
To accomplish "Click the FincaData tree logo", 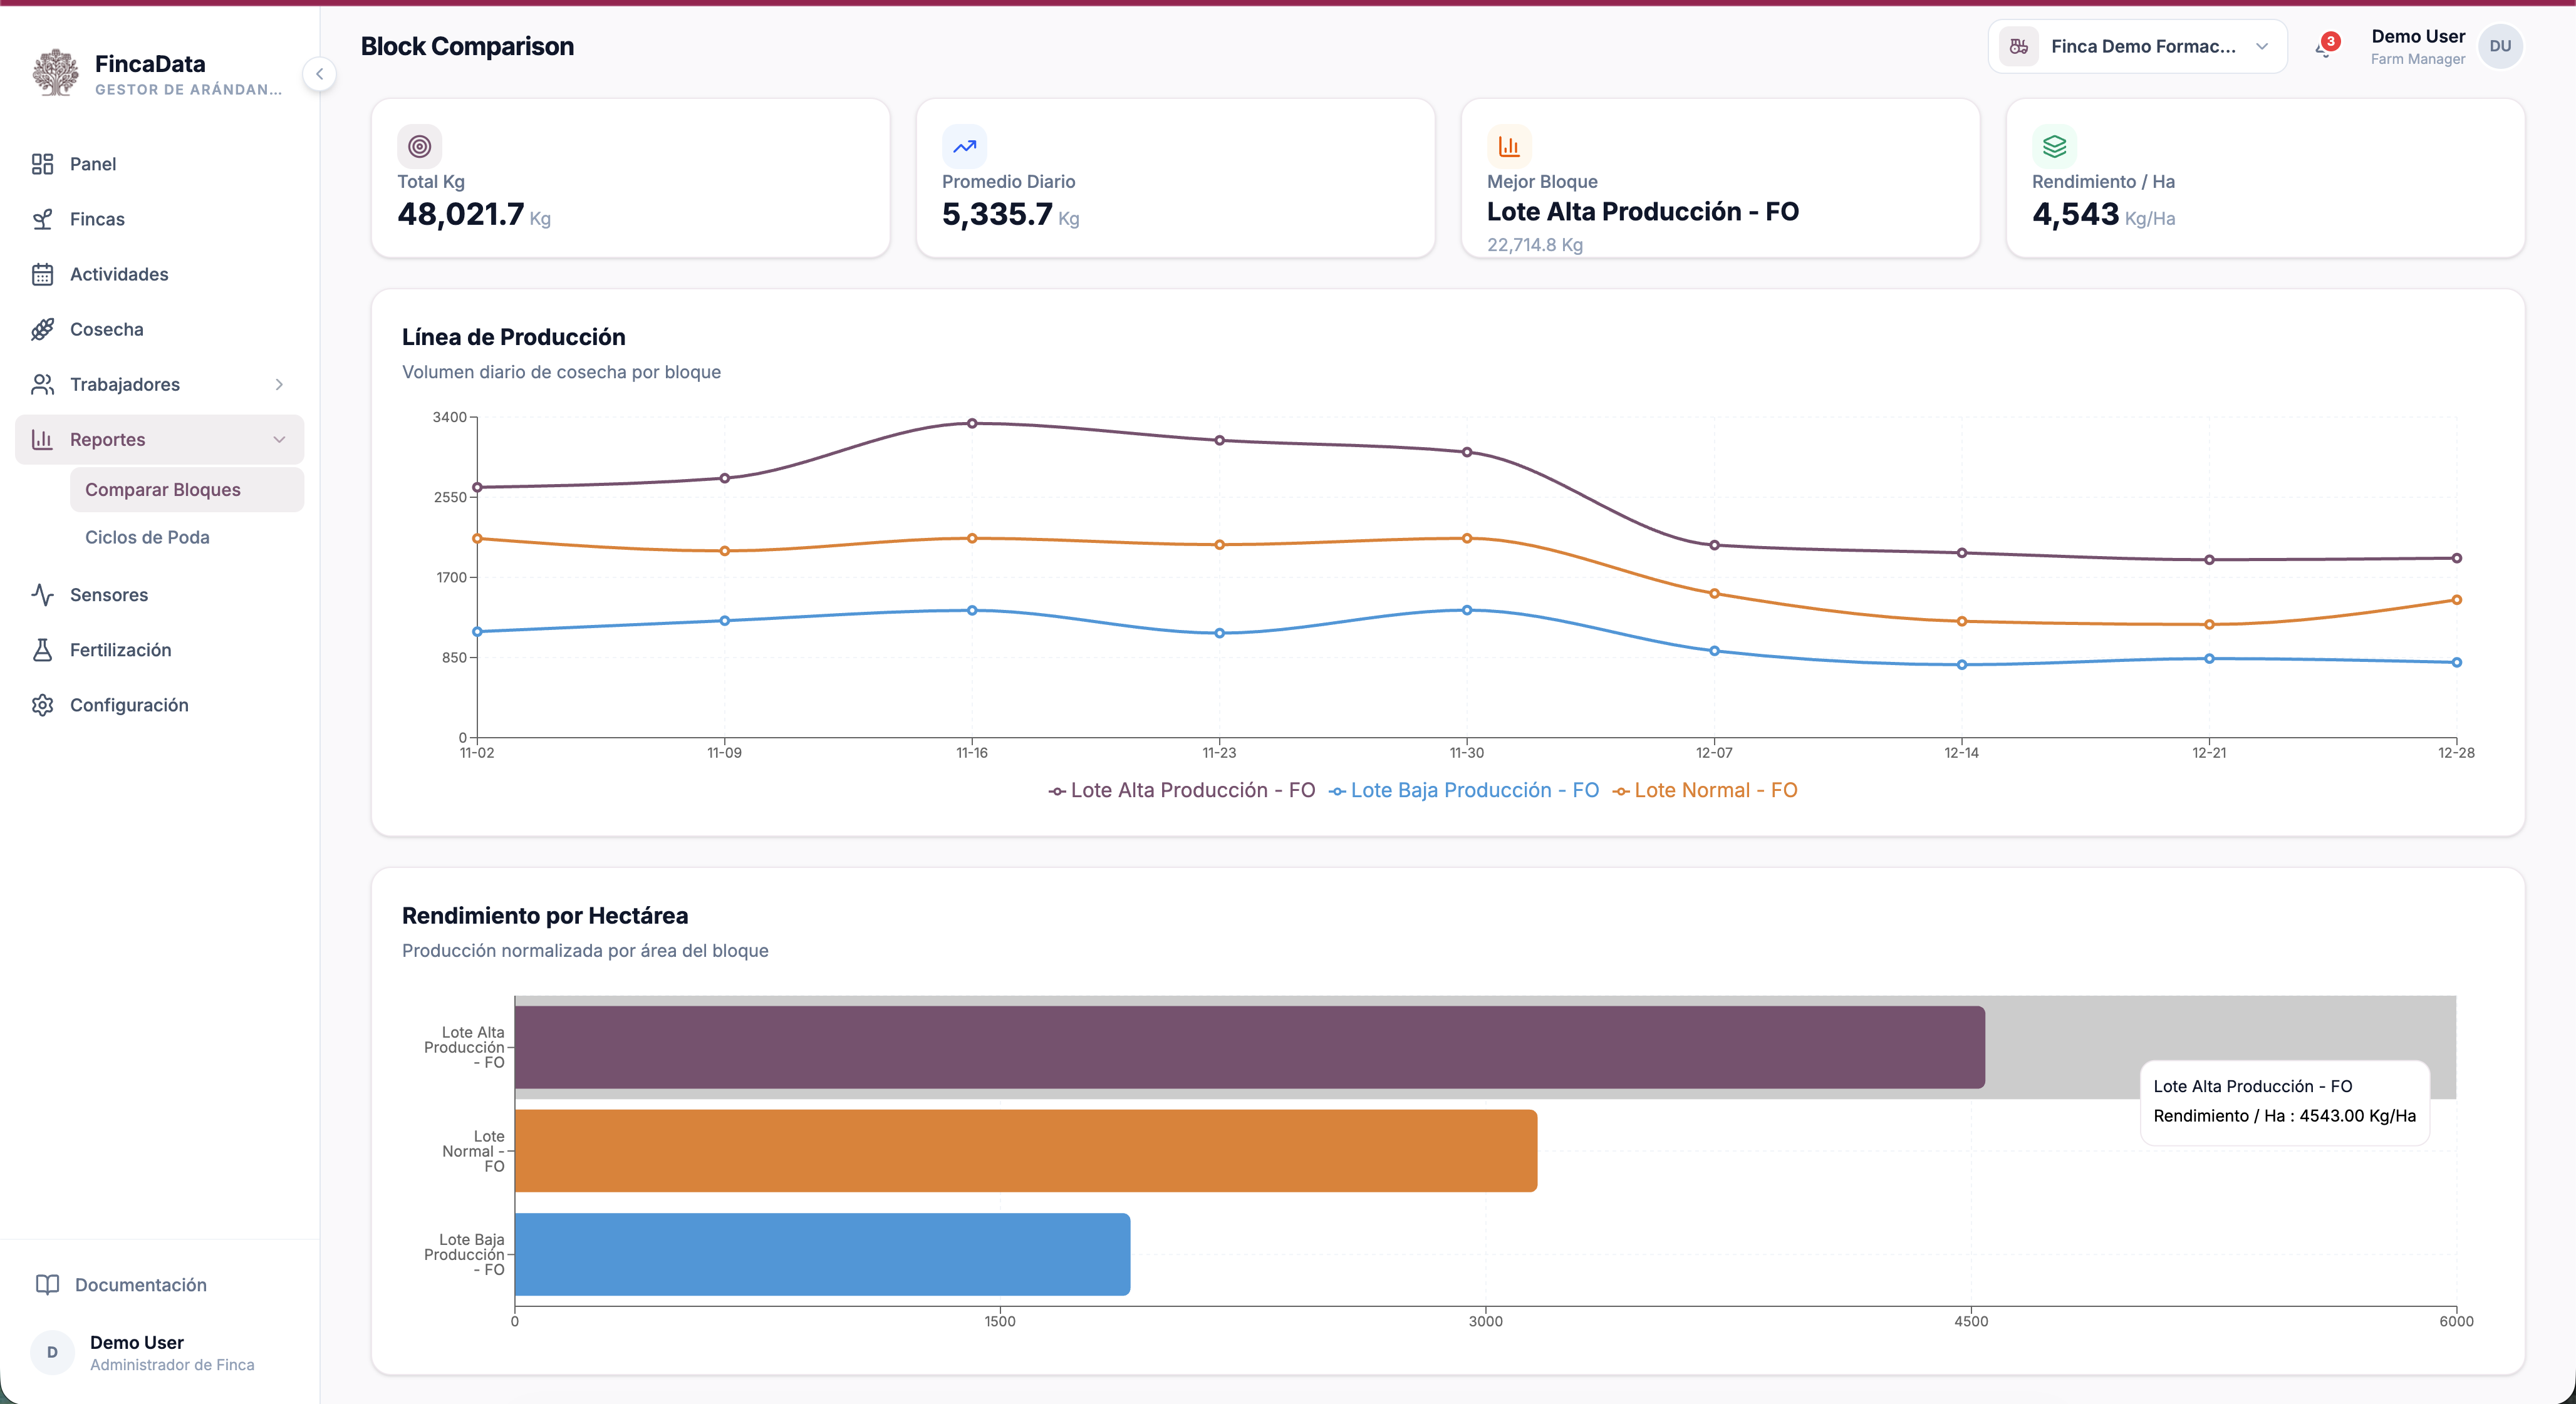I will pos(55,73).
